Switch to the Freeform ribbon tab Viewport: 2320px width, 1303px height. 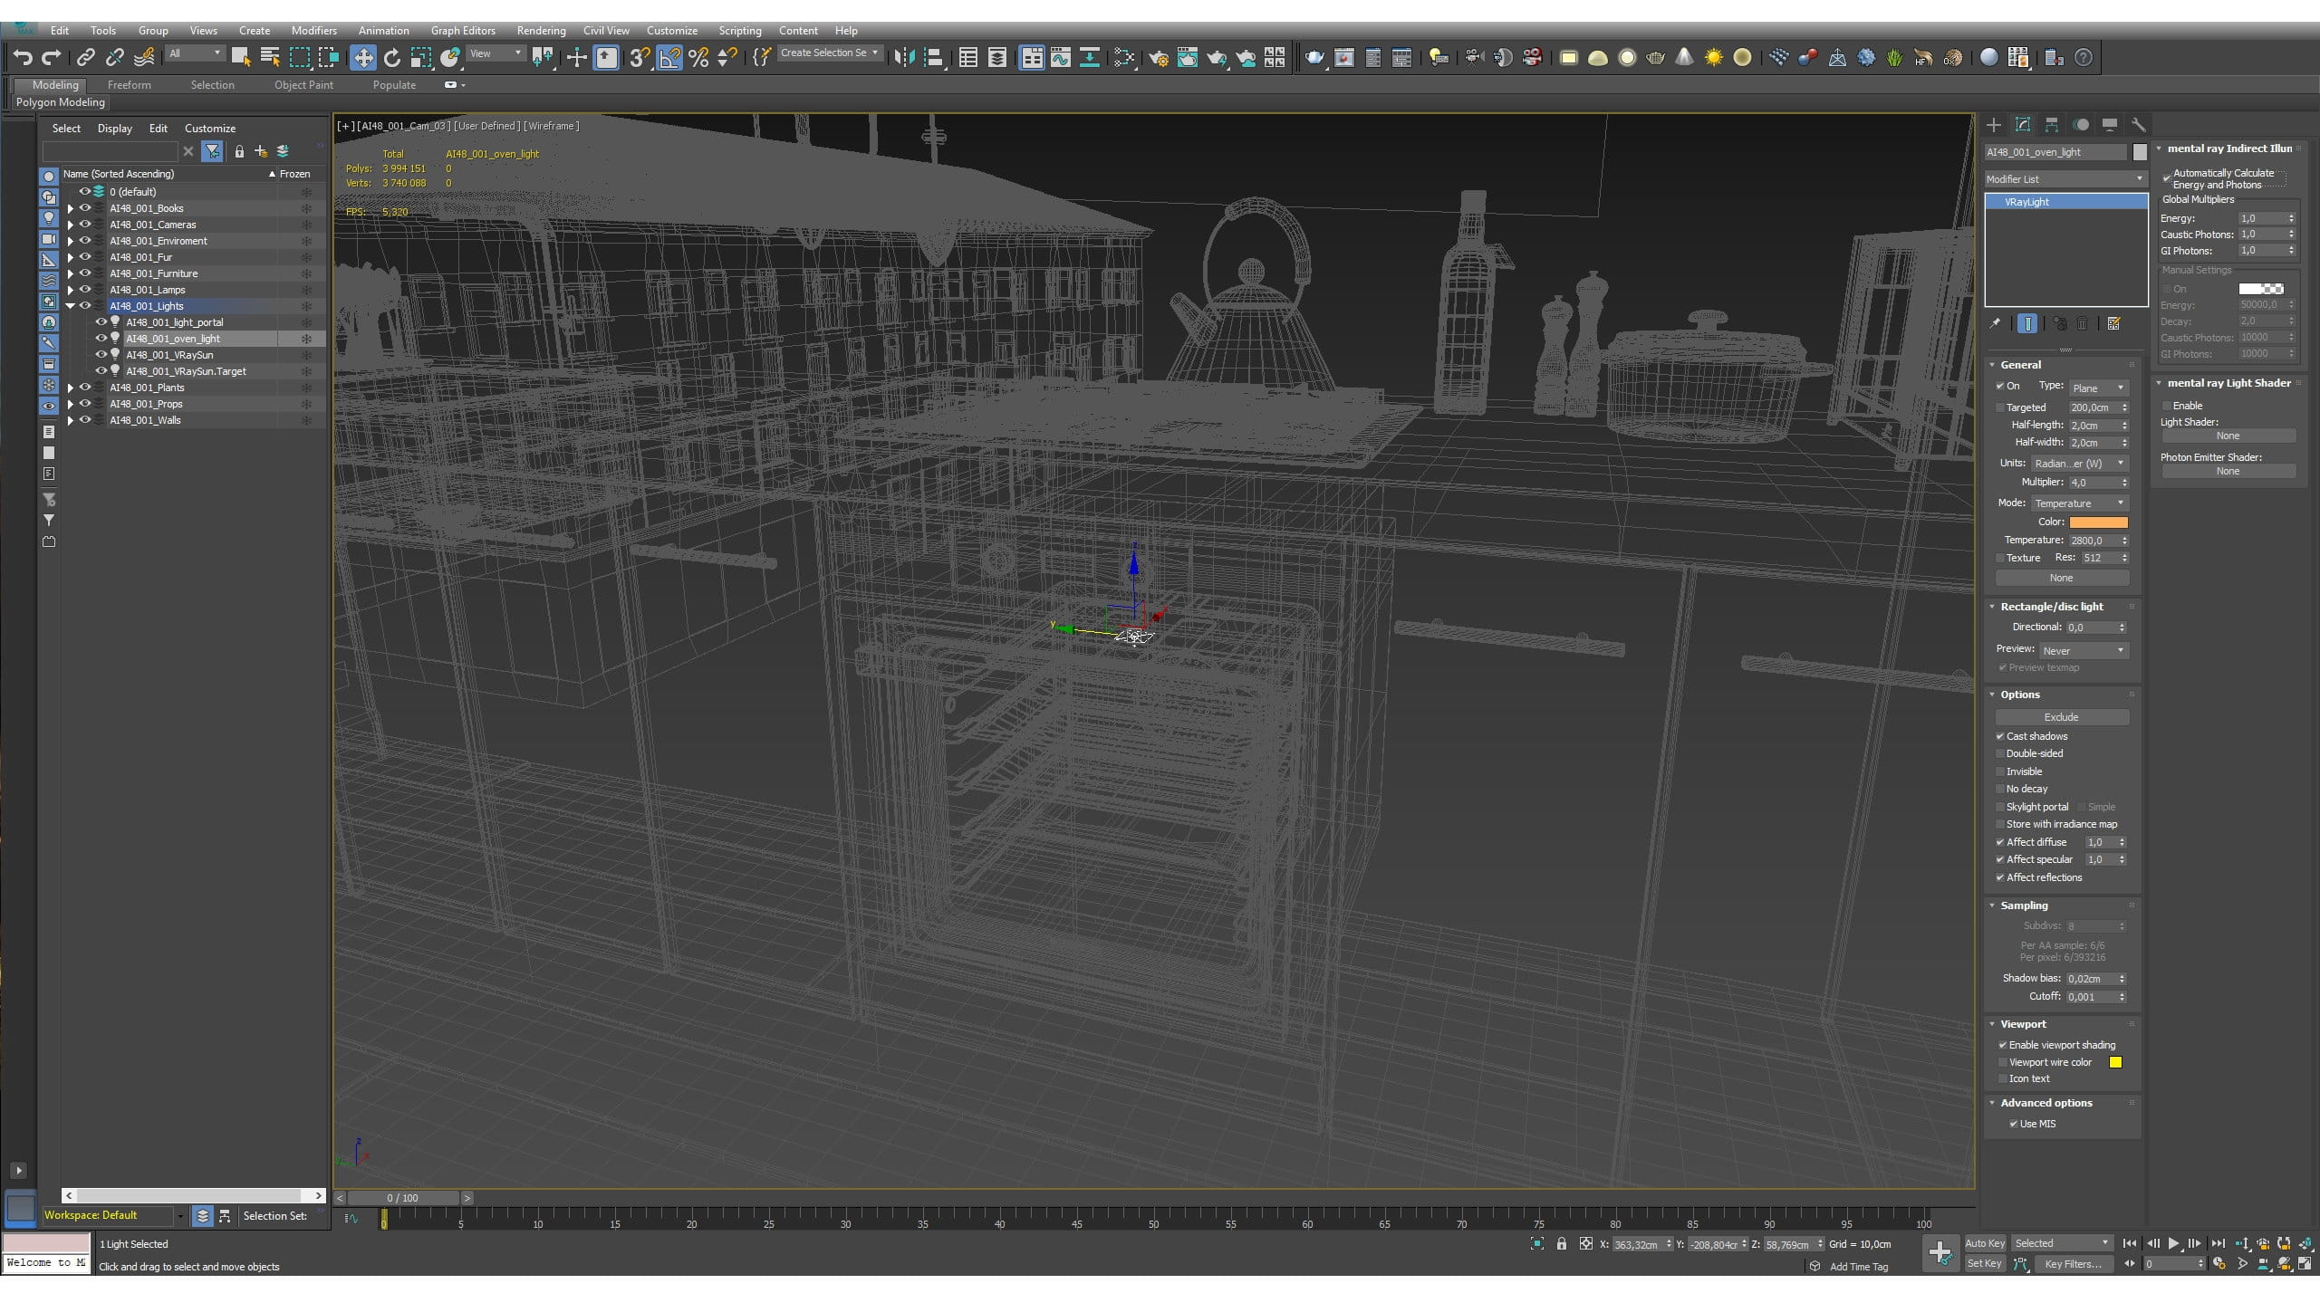coord(129,85)
